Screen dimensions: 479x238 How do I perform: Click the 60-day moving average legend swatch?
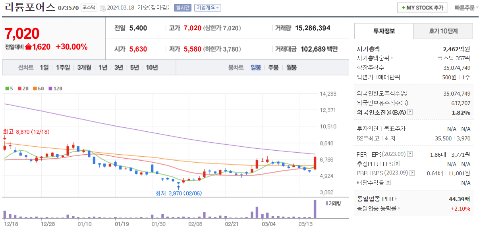tap(35, 88)
